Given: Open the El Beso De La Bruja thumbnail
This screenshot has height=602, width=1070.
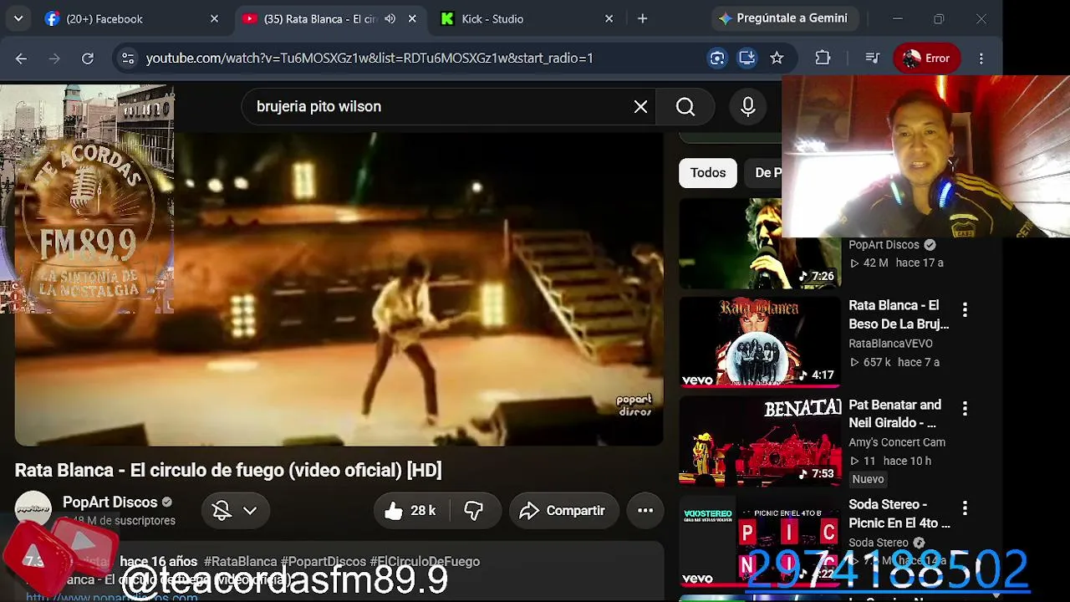Looking at the screenshot, I should (x=760, y=343).
